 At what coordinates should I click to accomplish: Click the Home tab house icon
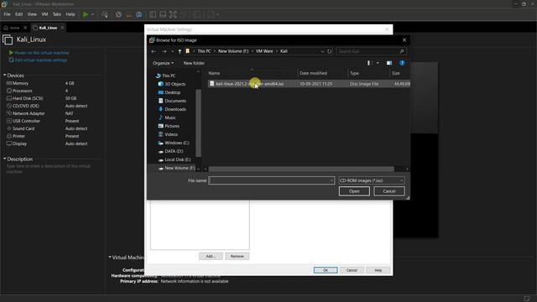(x=6, y=28)
